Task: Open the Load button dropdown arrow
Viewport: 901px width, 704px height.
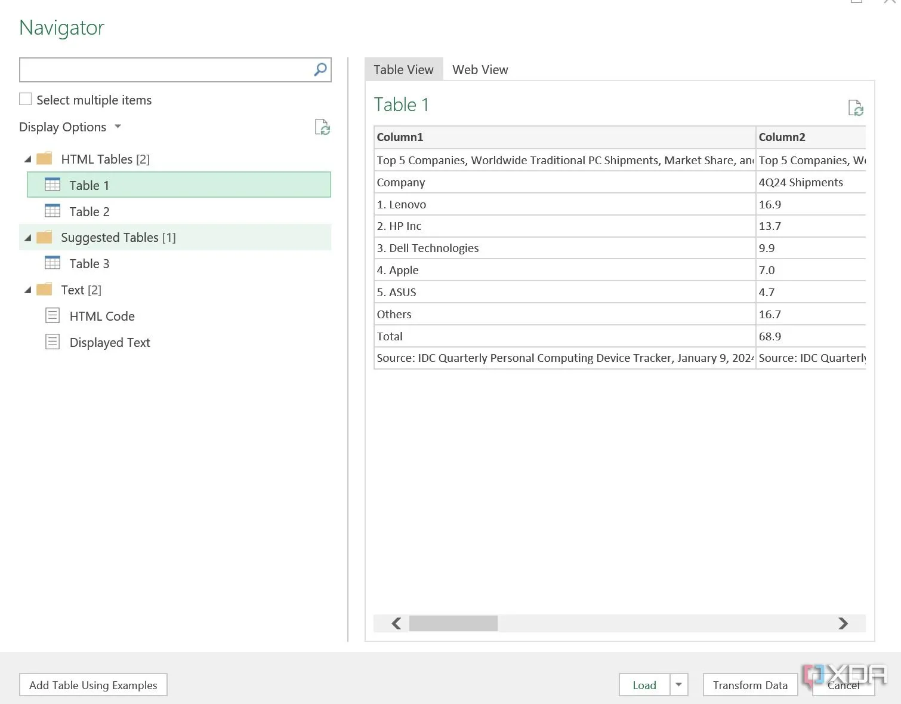Action: pyautogui.click(x=678, y=685)
